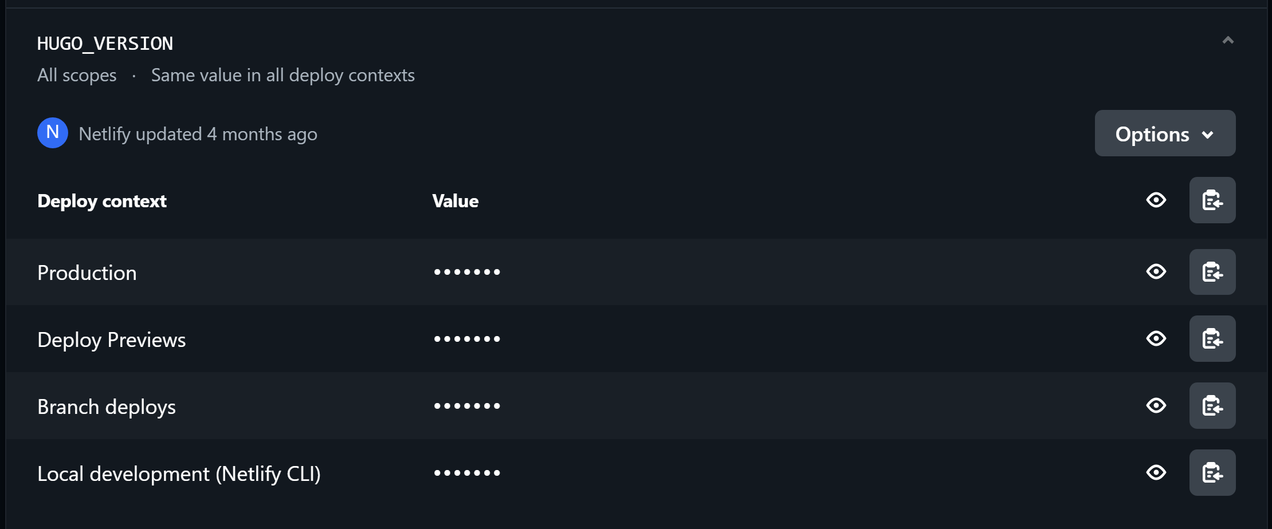Copy the Deploy Previews value

pyautogui.click(x=1212, y=339)
